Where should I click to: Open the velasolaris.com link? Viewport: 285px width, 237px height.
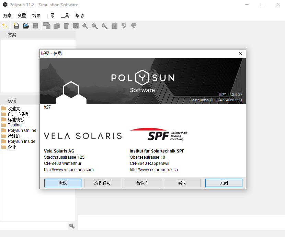coord(69,170)
